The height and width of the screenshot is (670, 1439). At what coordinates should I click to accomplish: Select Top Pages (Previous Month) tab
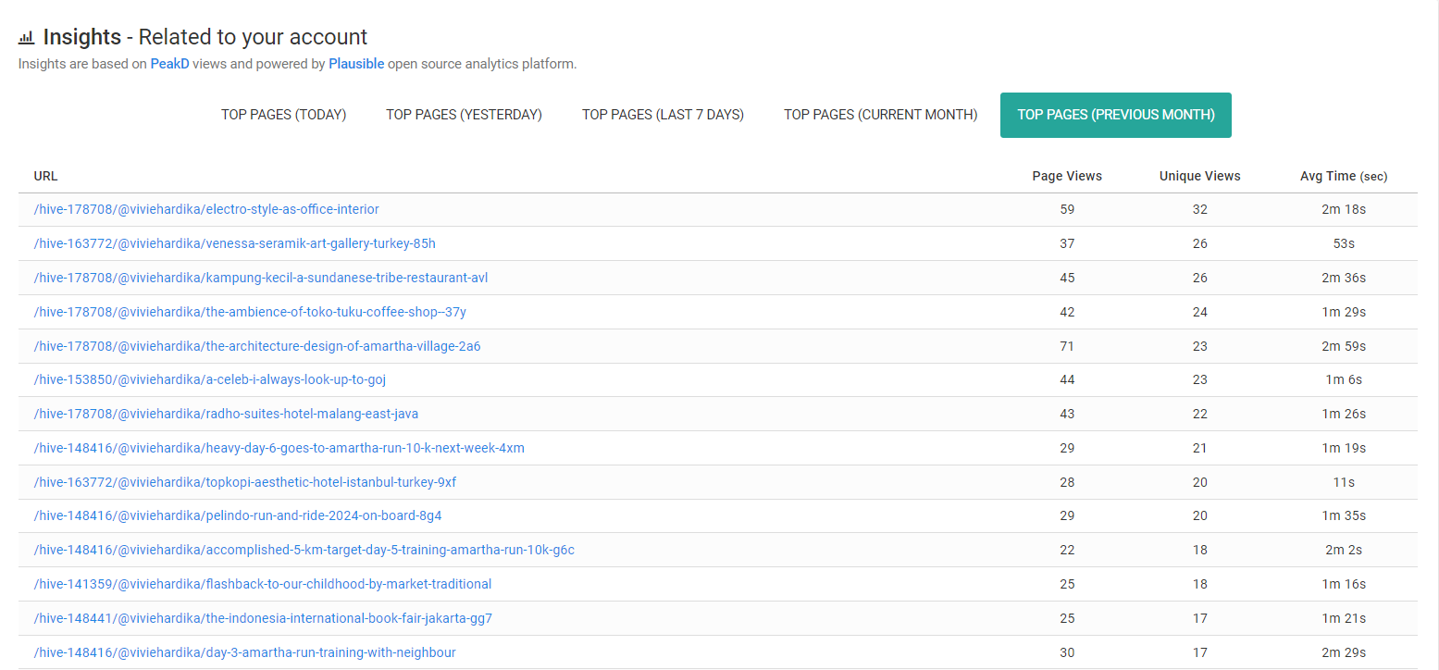(x=1116, y=115)
